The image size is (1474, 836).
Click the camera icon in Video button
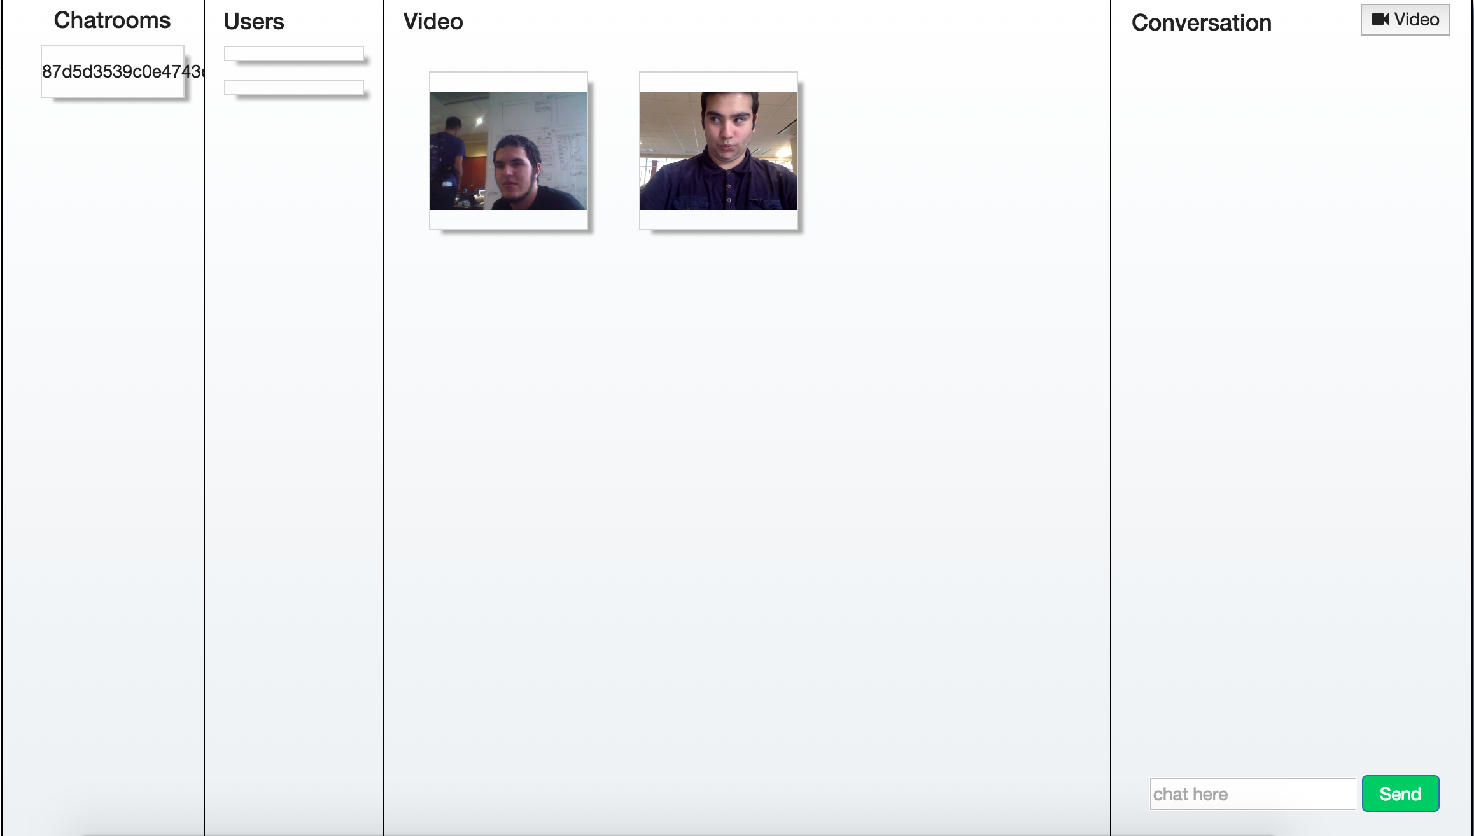[x=1380, y=19]
